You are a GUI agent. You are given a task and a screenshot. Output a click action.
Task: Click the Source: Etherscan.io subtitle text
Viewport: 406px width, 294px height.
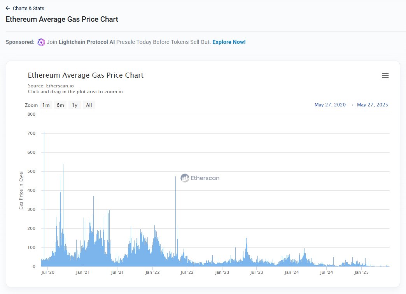coord(51,86)
